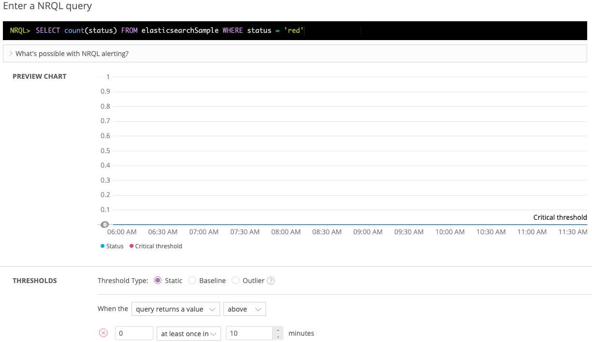Click the blue Status line at 09:00 AM
The image size is (592, 342).
click(368, 225)
